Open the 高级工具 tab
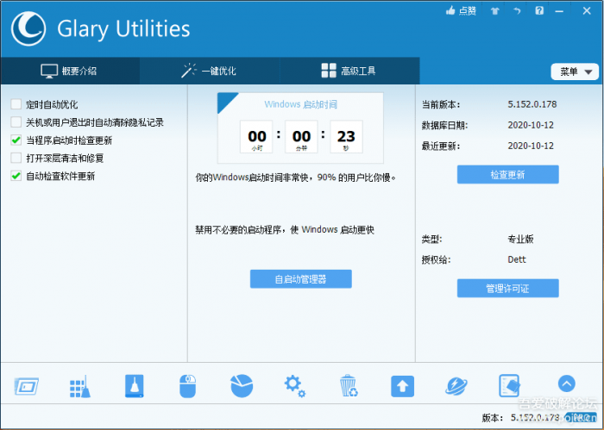The image size is (604, 430). click(348, 71)
